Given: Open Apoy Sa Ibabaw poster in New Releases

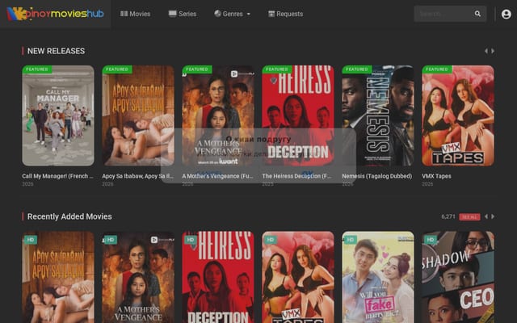Looking at the screenshot, I should tap(138, 115).
